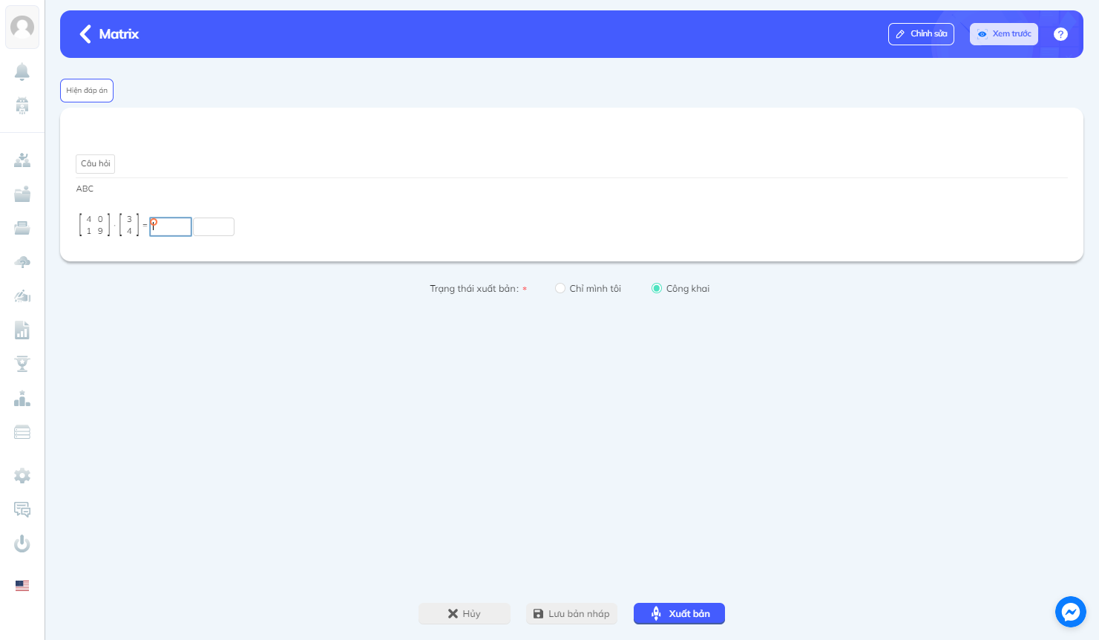Open the settings gear icon
This screenshot has height=640, width=1099.
pyautogui.click(x=22, y=475)
